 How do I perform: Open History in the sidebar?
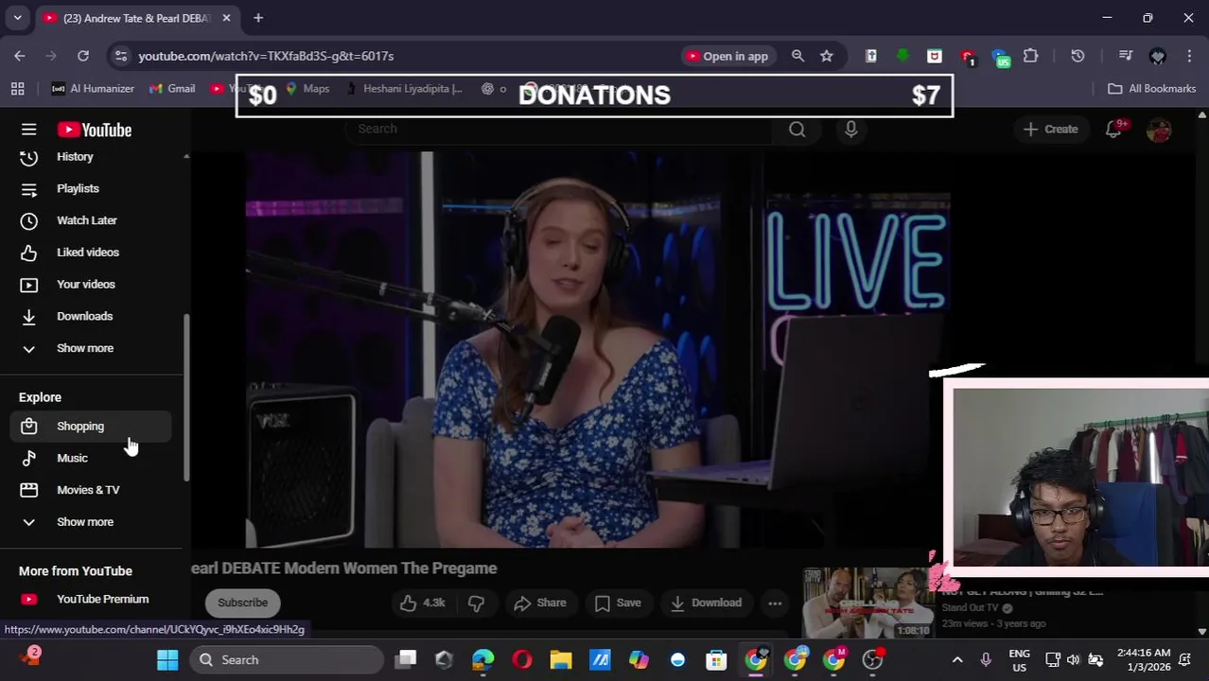tap(93, 157)
